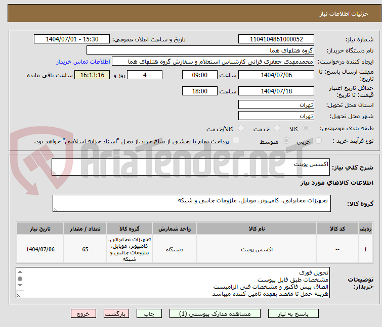Click scroll-up arrow in buyer notes box
This screenshot has height=327, width=382.
point(20,272)
